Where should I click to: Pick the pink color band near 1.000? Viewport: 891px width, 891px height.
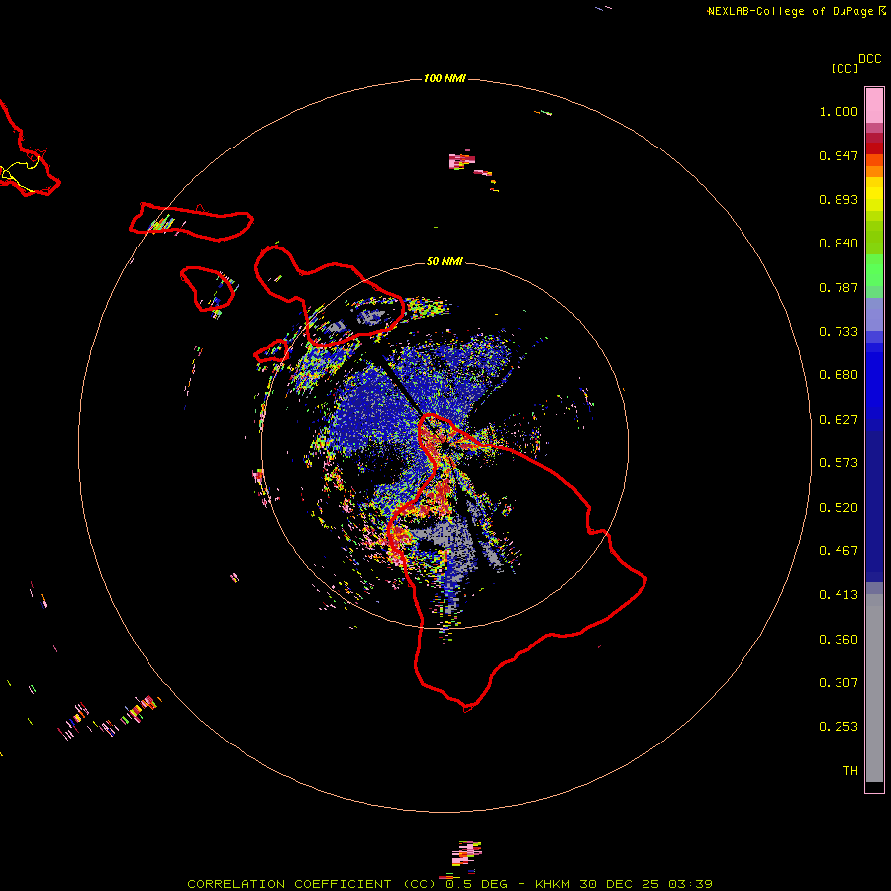[874, 106]
